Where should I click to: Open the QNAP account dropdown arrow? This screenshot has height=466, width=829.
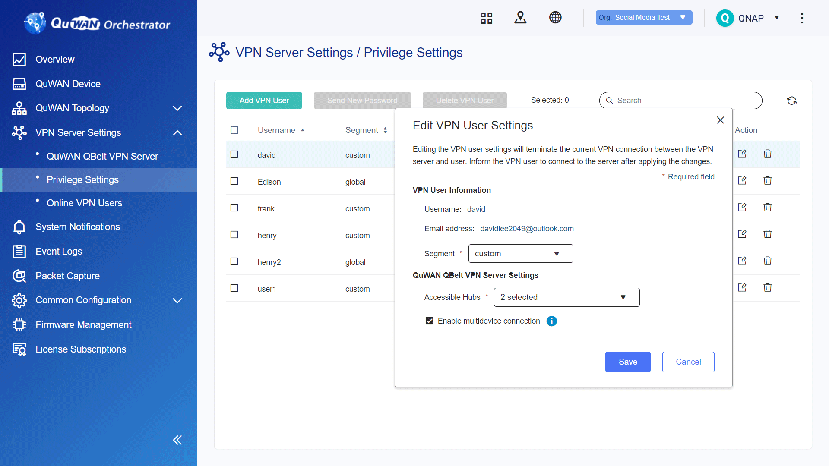pos(777,18)
